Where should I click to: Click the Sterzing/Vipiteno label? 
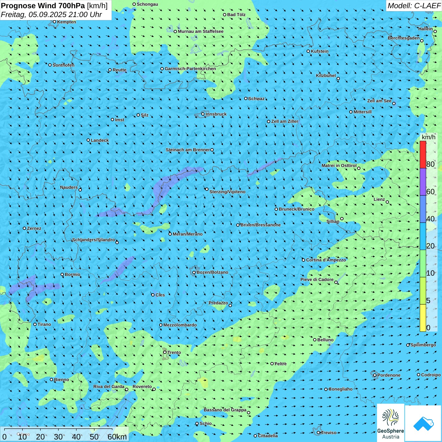tap(227, 192)
